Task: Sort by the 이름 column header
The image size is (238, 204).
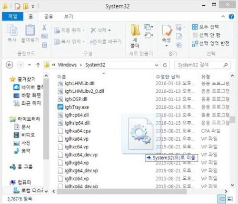Action: pos(61,77)
